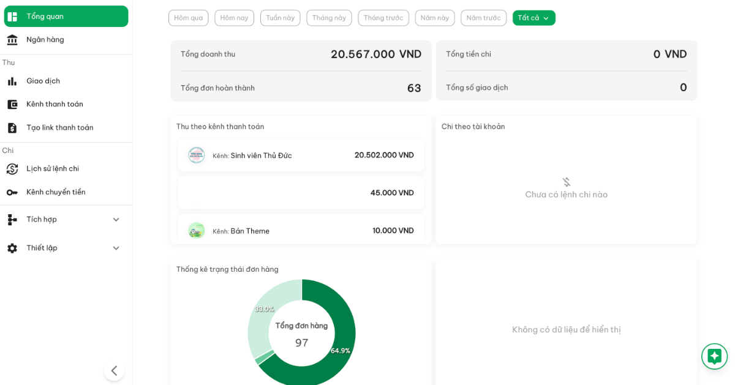Image resolution: width=735 pixels, height=385 pixels.
Task: Click the Thiết lập gear icon
Action: [12, 248]
